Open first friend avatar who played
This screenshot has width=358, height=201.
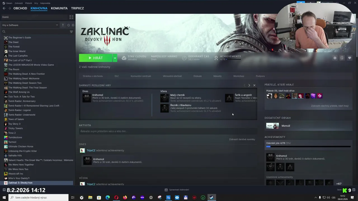[269, 96]
